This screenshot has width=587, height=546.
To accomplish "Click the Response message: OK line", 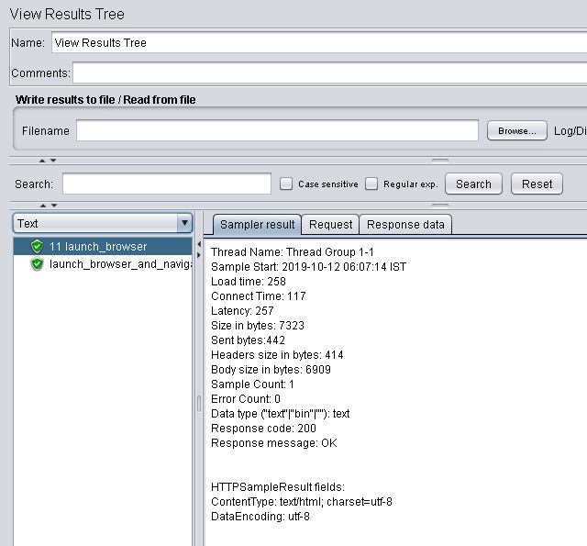I will (274, 442).
